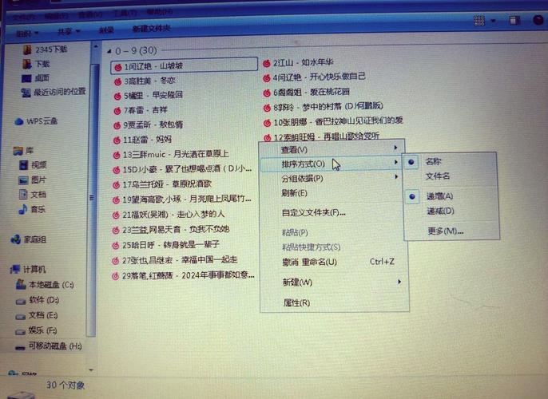The height and width of the screenshot is (399, 548).
Task: Open the help icon in toolbar
Action: pyautogui.click(x=538, y=19)
